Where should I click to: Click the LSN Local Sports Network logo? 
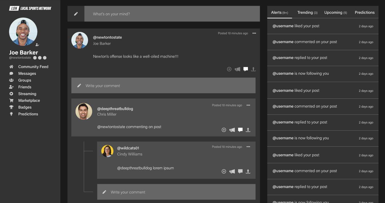30,8
